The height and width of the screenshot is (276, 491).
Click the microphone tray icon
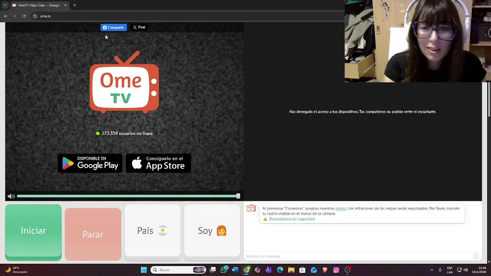[x=440, y=270]
